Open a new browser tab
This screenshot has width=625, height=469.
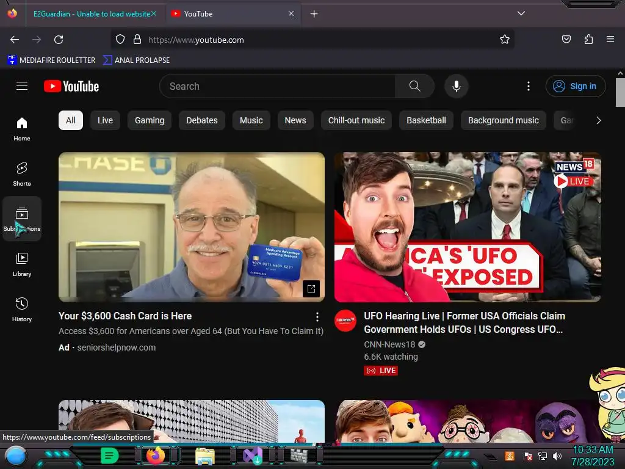point(314,14)
